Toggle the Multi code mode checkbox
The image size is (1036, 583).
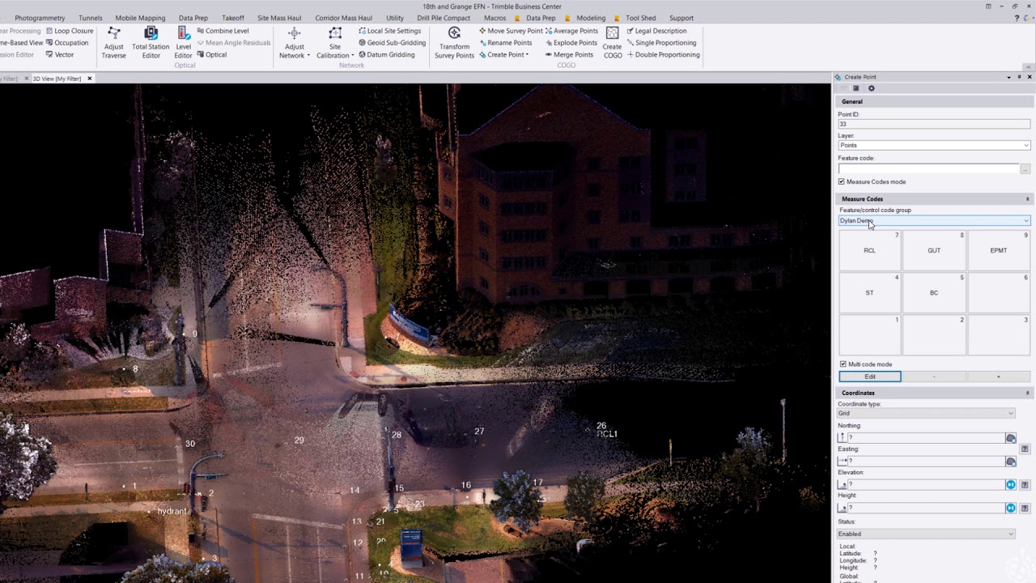coord(843,364)
